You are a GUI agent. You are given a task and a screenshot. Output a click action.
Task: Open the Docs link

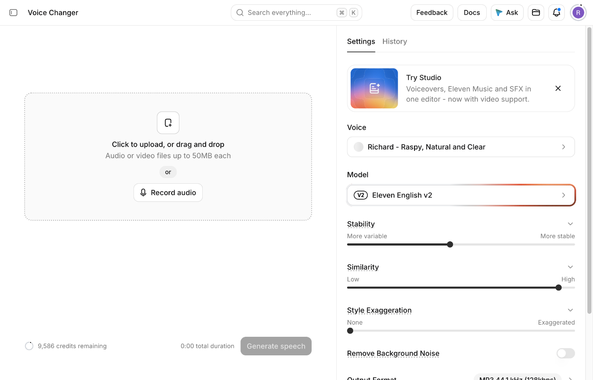tap(472, 13)
